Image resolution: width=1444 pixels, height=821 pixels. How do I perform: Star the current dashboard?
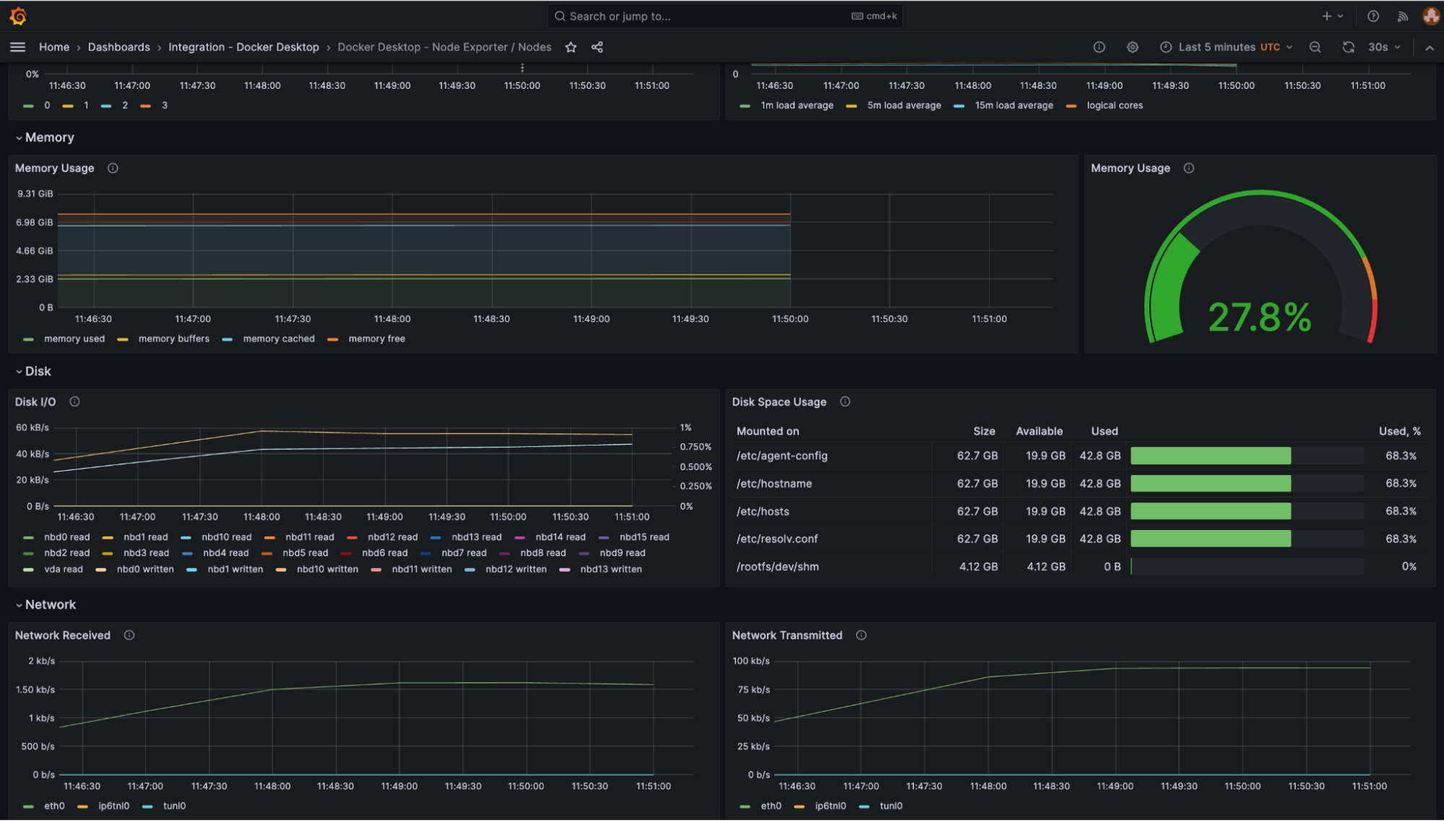[571, 47]
